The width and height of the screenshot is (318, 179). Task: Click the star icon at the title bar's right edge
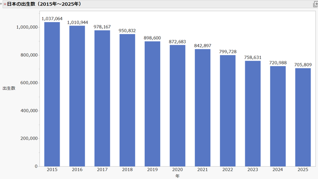point(316,4)
